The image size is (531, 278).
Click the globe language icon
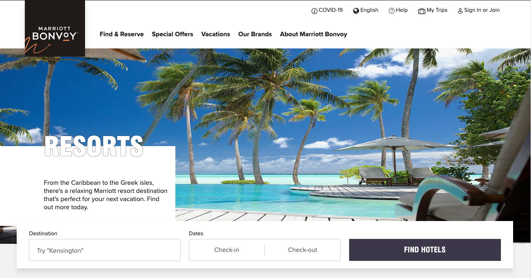click(356, 11)
